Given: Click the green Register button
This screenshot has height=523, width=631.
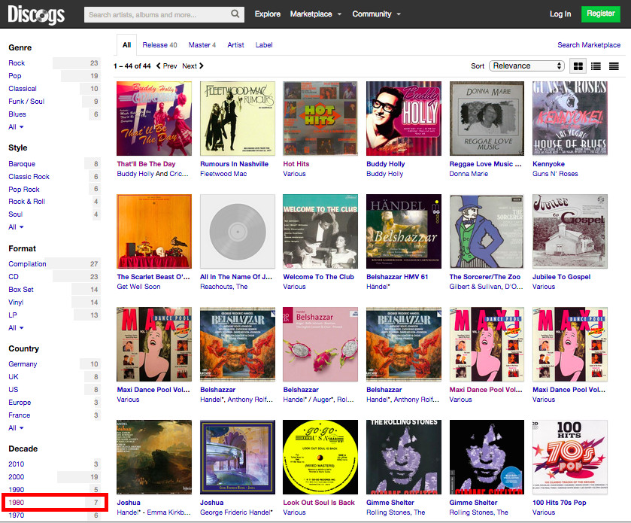Looking at the screenshot, I should pos(600,14).
